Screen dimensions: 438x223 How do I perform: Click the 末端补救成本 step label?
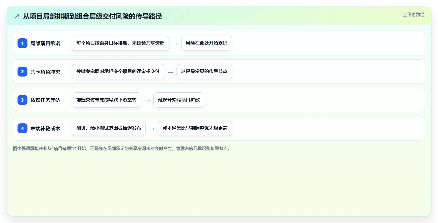(x=45, y=128)
